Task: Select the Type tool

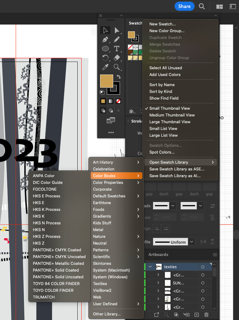Action: [117, 48]
